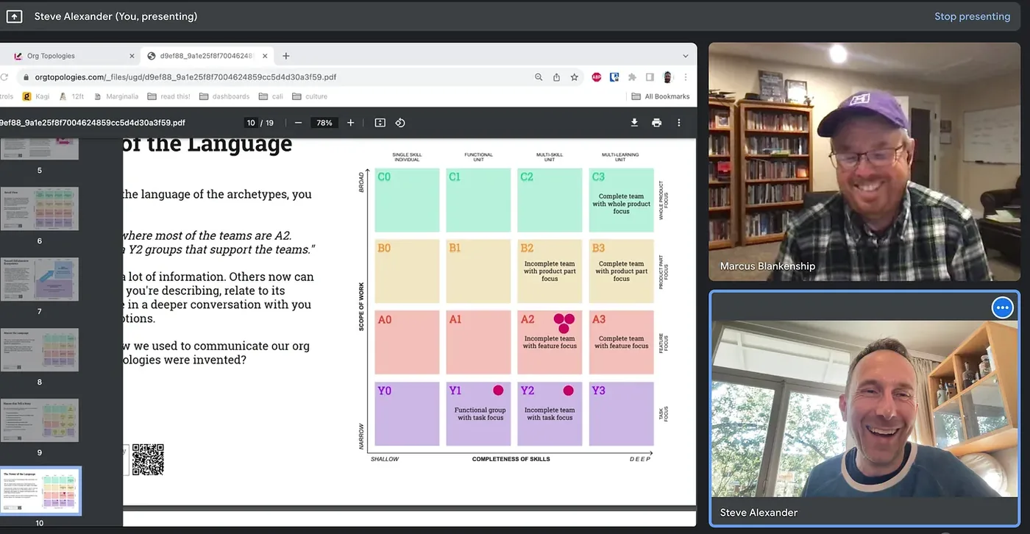Screen dimensions: 1030x534
Task: Select page 10 thumbnail in the sidebar
Action: [40, 491]
